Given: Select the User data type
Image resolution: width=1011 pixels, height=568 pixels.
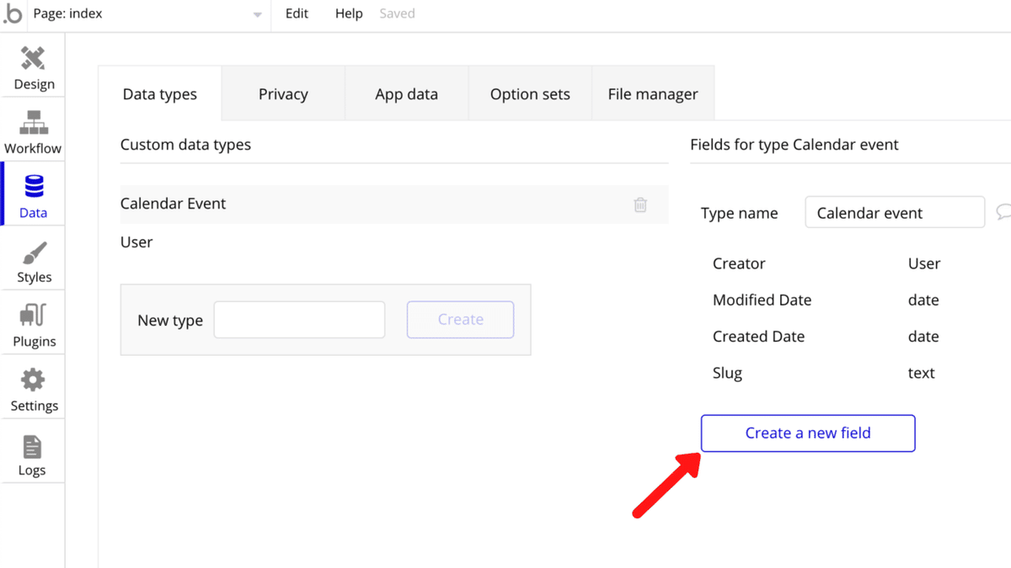Looking at the screenshot, I should click(137, 242).
